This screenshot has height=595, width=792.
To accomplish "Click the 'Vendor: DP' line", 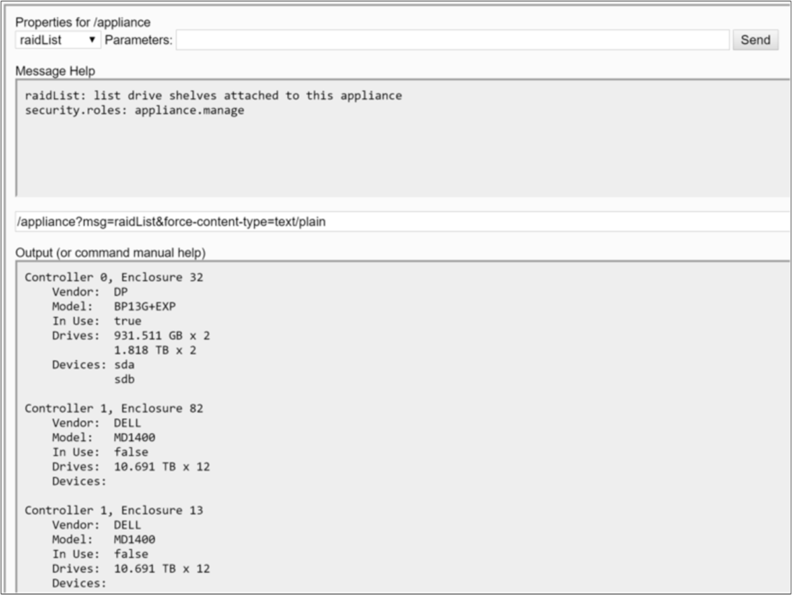I will tap(90, 292).
